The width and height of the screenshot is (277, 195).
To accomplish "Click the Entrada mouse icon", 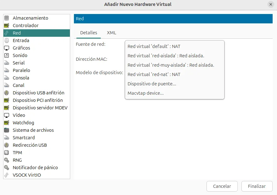I will 7,40.
